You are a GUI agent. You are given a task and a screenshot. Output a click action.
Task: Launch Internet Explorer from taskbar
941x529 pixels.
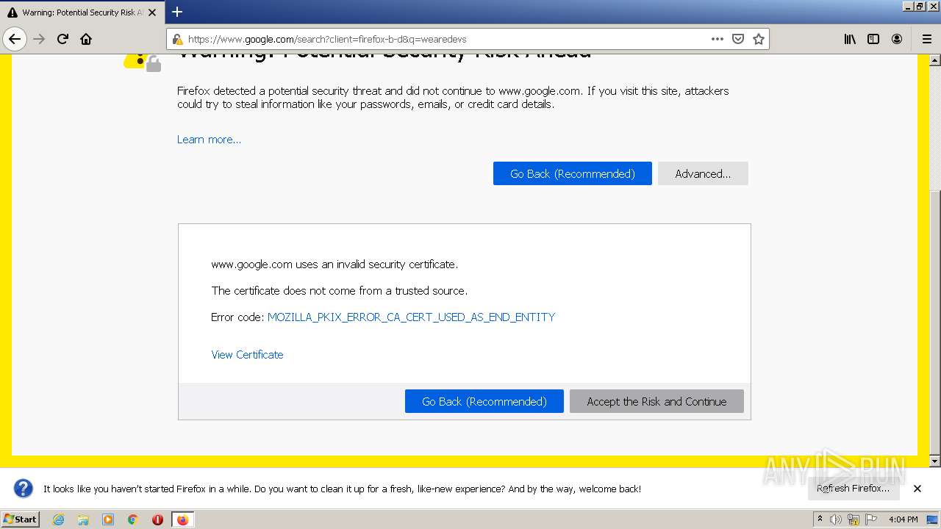pos(59,519)
